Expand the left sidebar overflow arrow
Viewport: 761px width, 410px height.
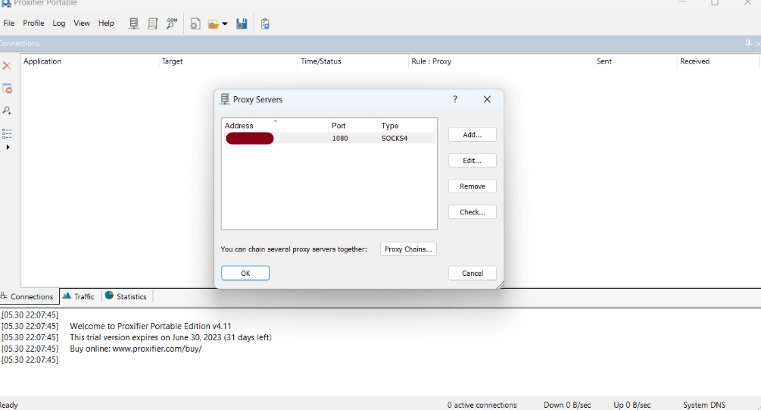(8, 147)
